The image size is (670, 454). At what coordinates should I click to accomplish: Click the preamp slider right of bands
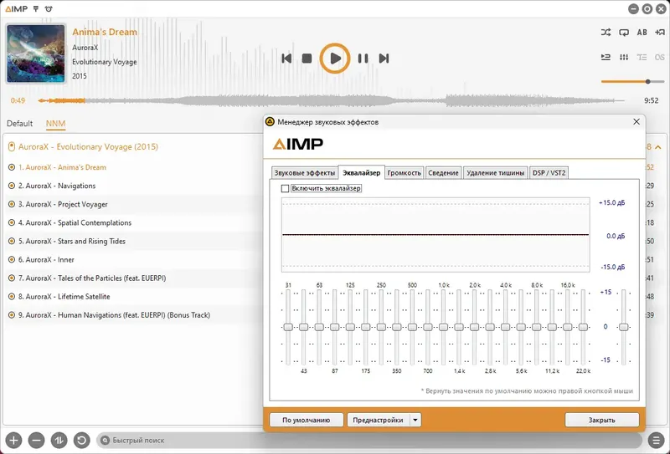pyautogui.click(x=624, y=327)
